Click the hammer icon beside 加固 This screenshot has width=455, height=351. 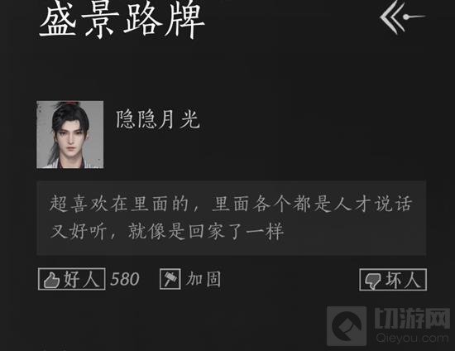pos(170,279)
